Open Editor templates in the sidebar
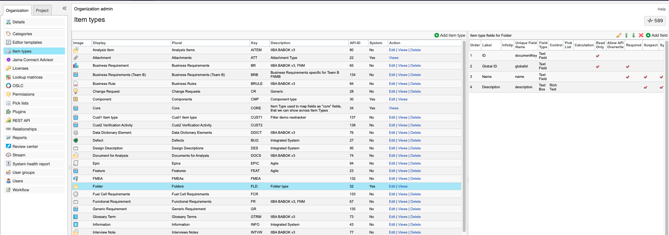 point(34,42)
